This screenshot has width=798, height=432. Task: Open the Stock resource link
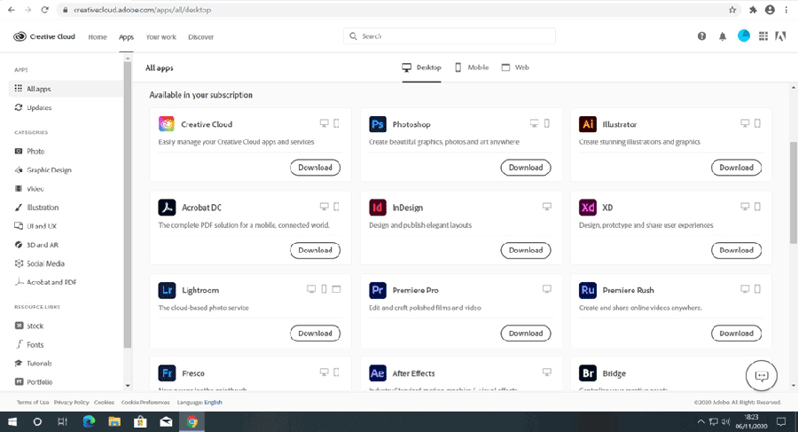[x=29, y=326]
